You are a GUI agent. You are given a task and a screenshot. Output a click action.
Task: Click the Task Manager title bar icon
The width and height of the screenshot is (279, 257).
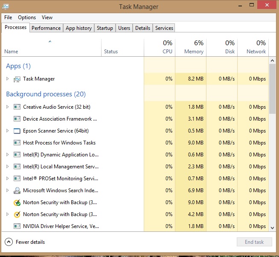point(6,7)
